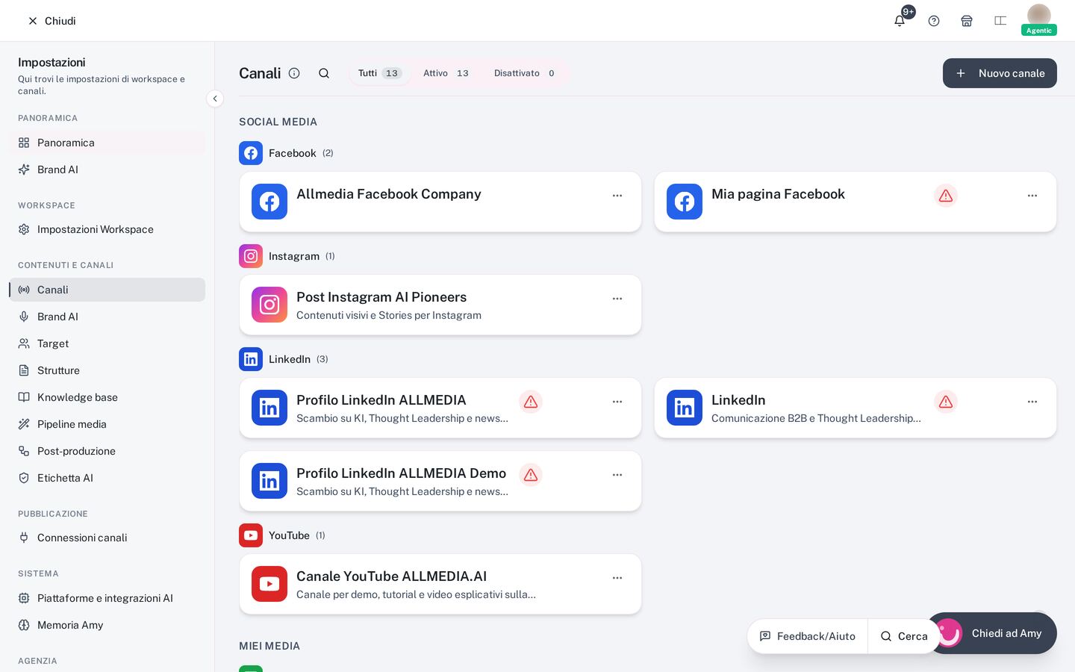
Task: Click the Cerca button
Action: tap(904, 636)
